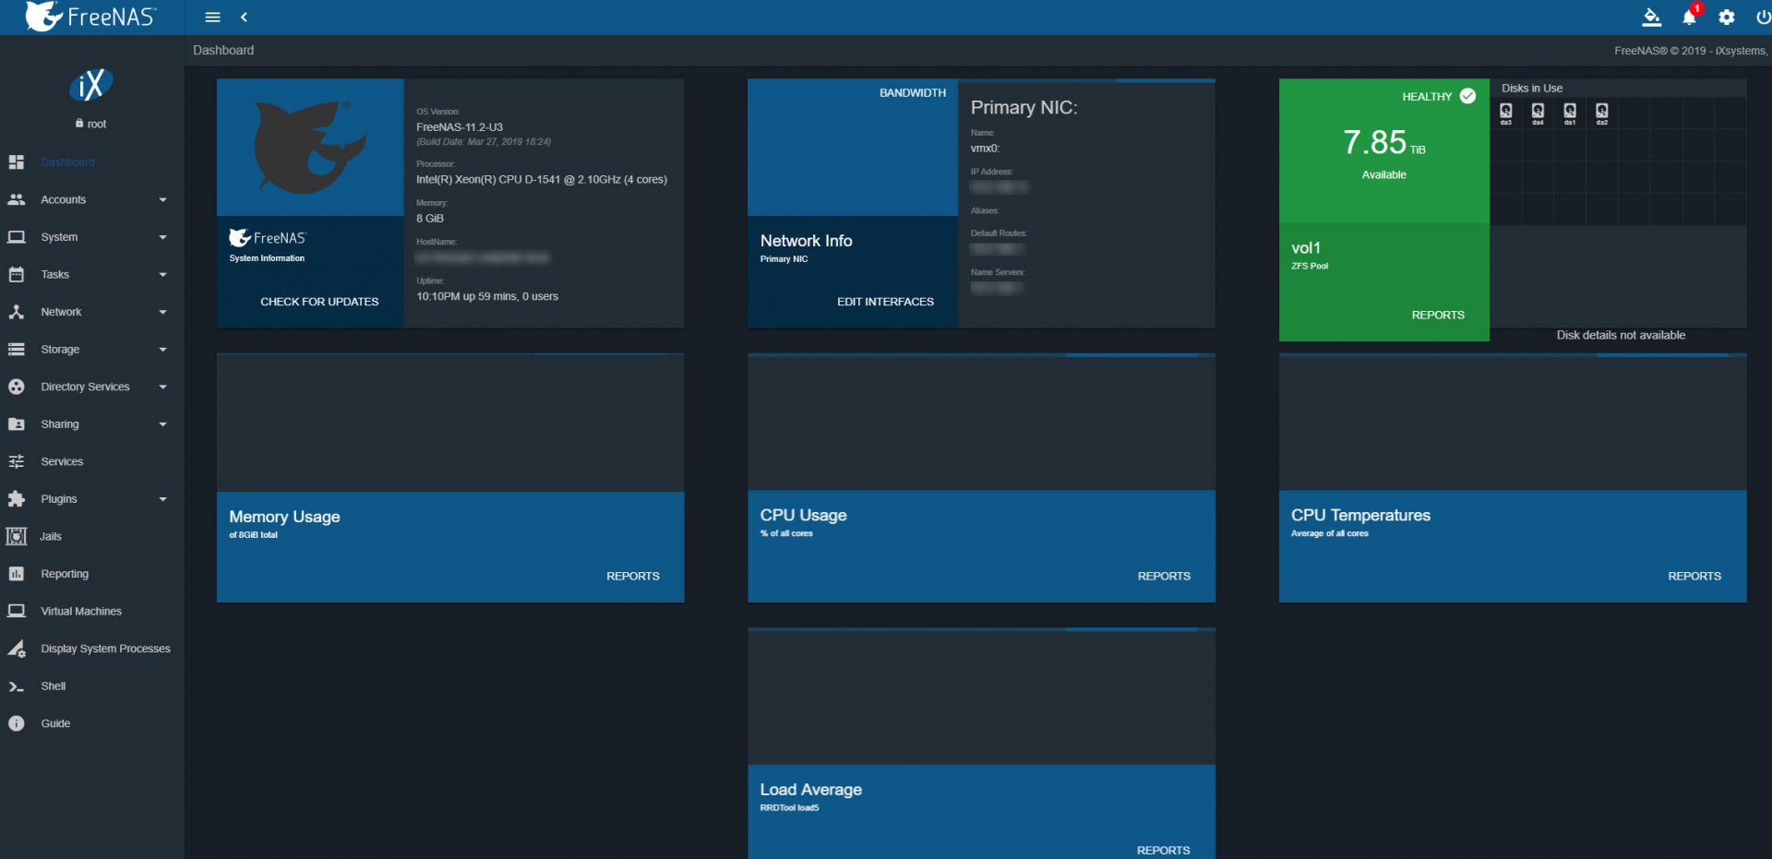Open the task manager tray icon
The image size is (1772, 859).
click(x=1652, y=17)
